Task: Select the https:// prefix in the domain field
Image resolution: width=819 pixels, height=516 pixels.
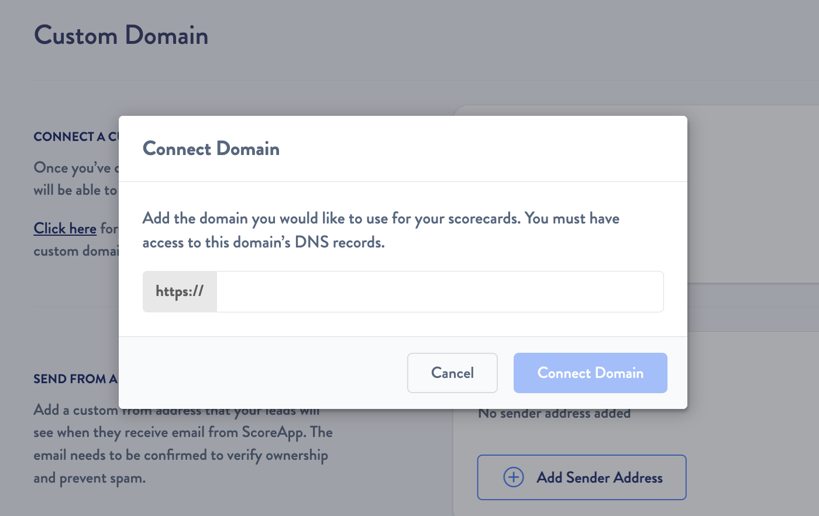Action: [180, 291]
